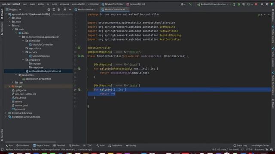Open the Build tool window
This screenshot has height=154, width=275.
point(101,145)
